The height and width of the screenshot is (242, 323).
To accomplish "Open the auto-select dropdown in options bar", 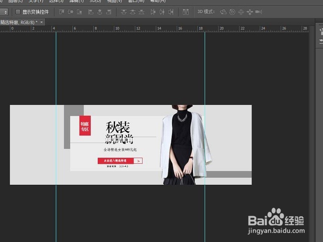I will pos(4,12).
